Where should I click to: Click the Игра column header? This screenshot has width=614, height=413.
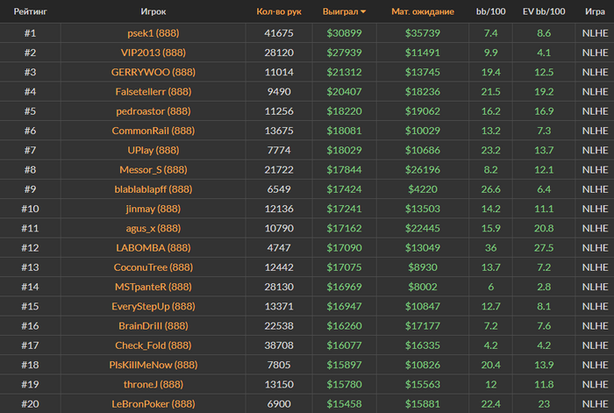(x=595, y=11)
